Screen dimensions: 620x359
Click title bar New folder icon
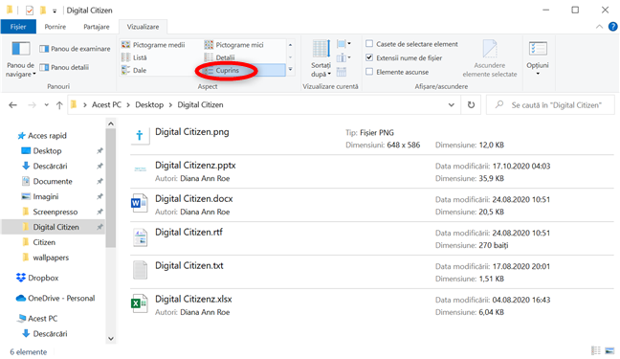click(x=42, y=10)
